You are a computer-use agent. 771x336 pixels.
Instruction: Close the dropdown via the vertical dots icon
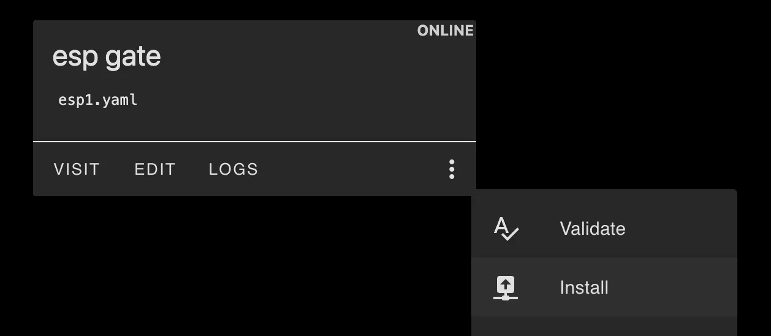pyautogui.click(x=452, y=169)
